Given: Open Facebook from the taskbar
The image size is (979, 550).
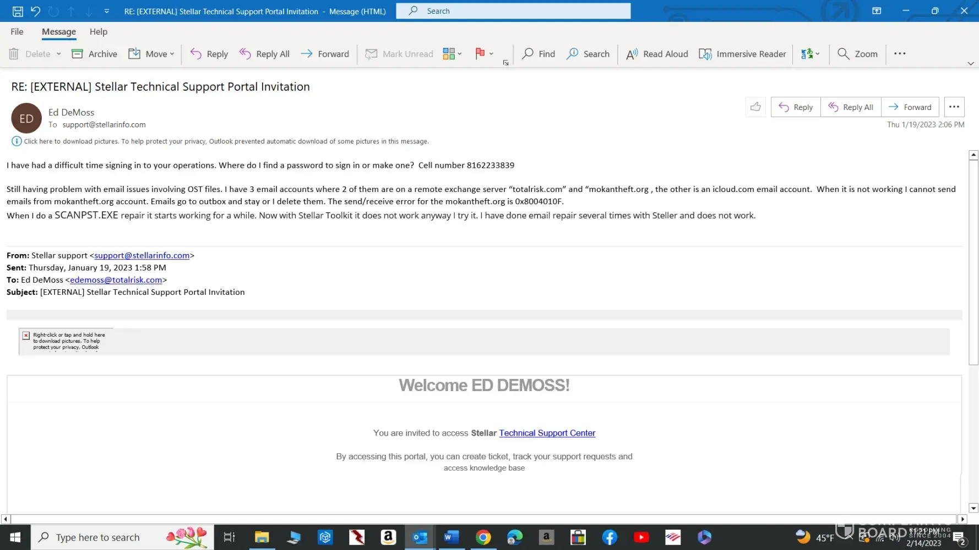Looking at the screenshot, I should [x=610, y=537].
